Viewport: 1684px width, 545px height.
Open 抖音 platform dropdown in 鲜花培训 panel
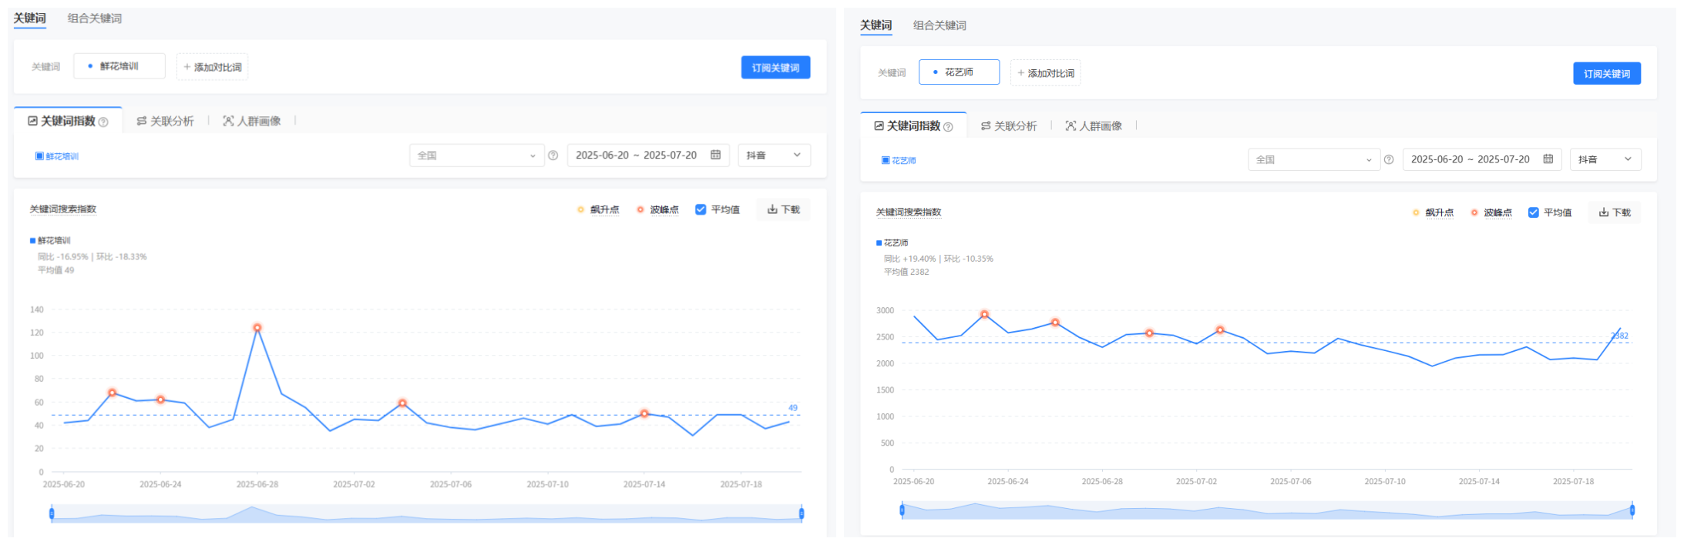point(773,155)
